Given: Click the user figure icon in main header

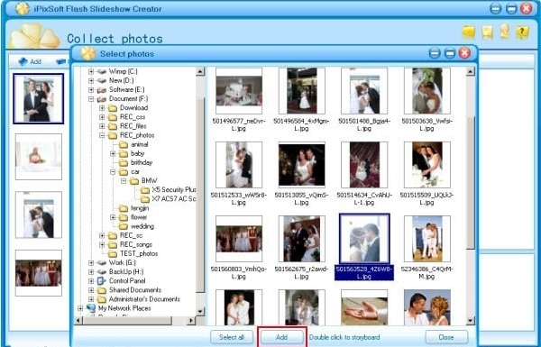Looking at the screenshot, I should [x=504, y=32].
